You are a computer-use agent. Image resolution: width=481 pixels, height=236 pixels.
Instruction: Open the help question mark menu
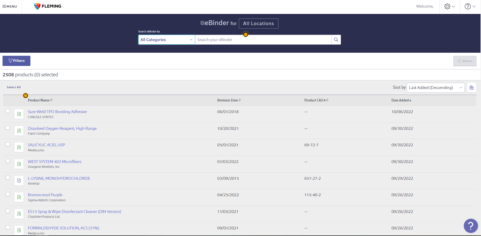pos(470,7)
